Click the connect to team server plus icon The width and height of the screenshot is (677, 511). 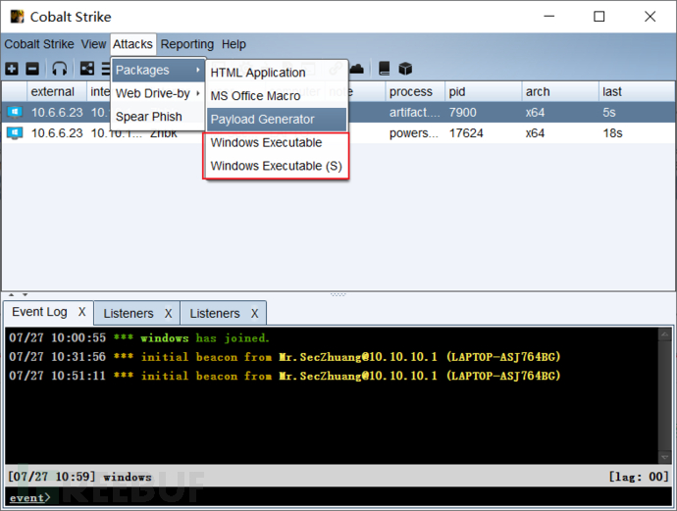[x=12, y=69]
